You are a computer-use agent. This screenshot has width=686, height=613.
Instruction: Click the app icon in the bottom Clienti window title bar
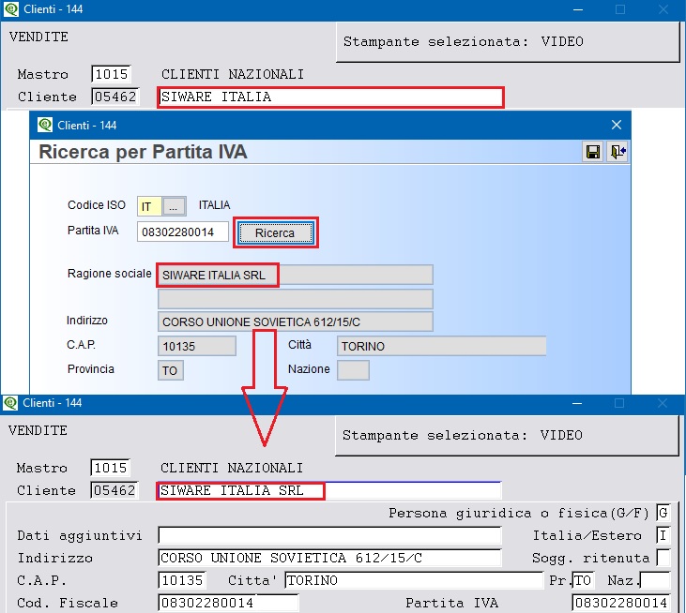point(10,403)
